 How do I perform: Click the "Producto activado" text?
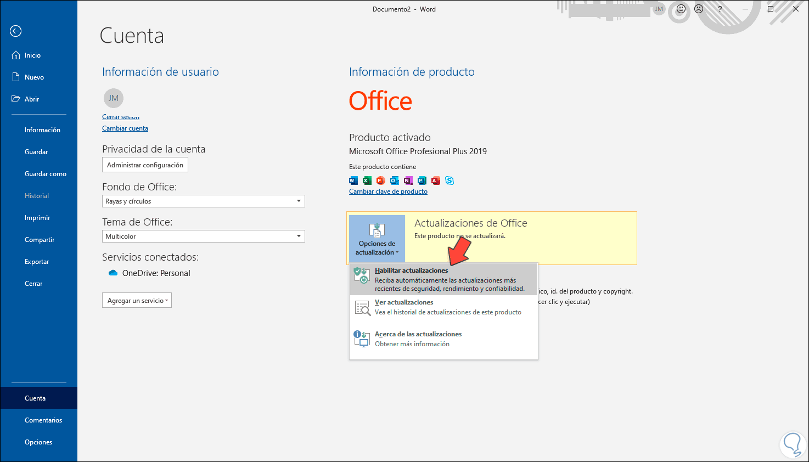pyautogui.click(x=390, y=138)
